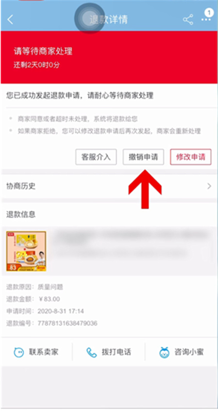Click the 撤销申请 button
The height and width of the screenshot is (411, 218).
click(143, 157)
